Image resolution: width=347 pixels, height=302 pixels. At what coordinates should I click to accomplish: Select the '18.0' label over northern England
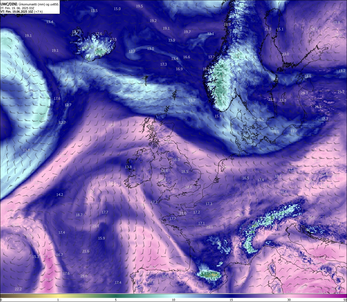(x=176, y=160)
